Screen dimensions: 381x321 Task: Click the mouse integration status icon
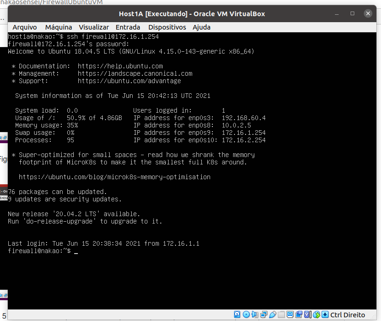[317, 315]
